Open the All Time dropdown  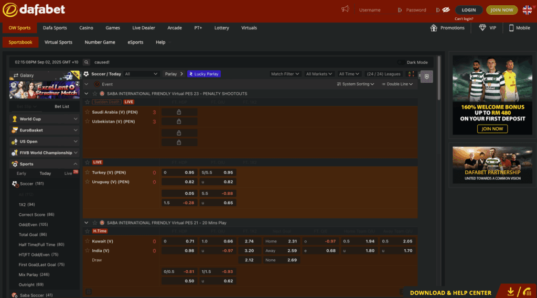pyautogui.click(x=349, y=74)
